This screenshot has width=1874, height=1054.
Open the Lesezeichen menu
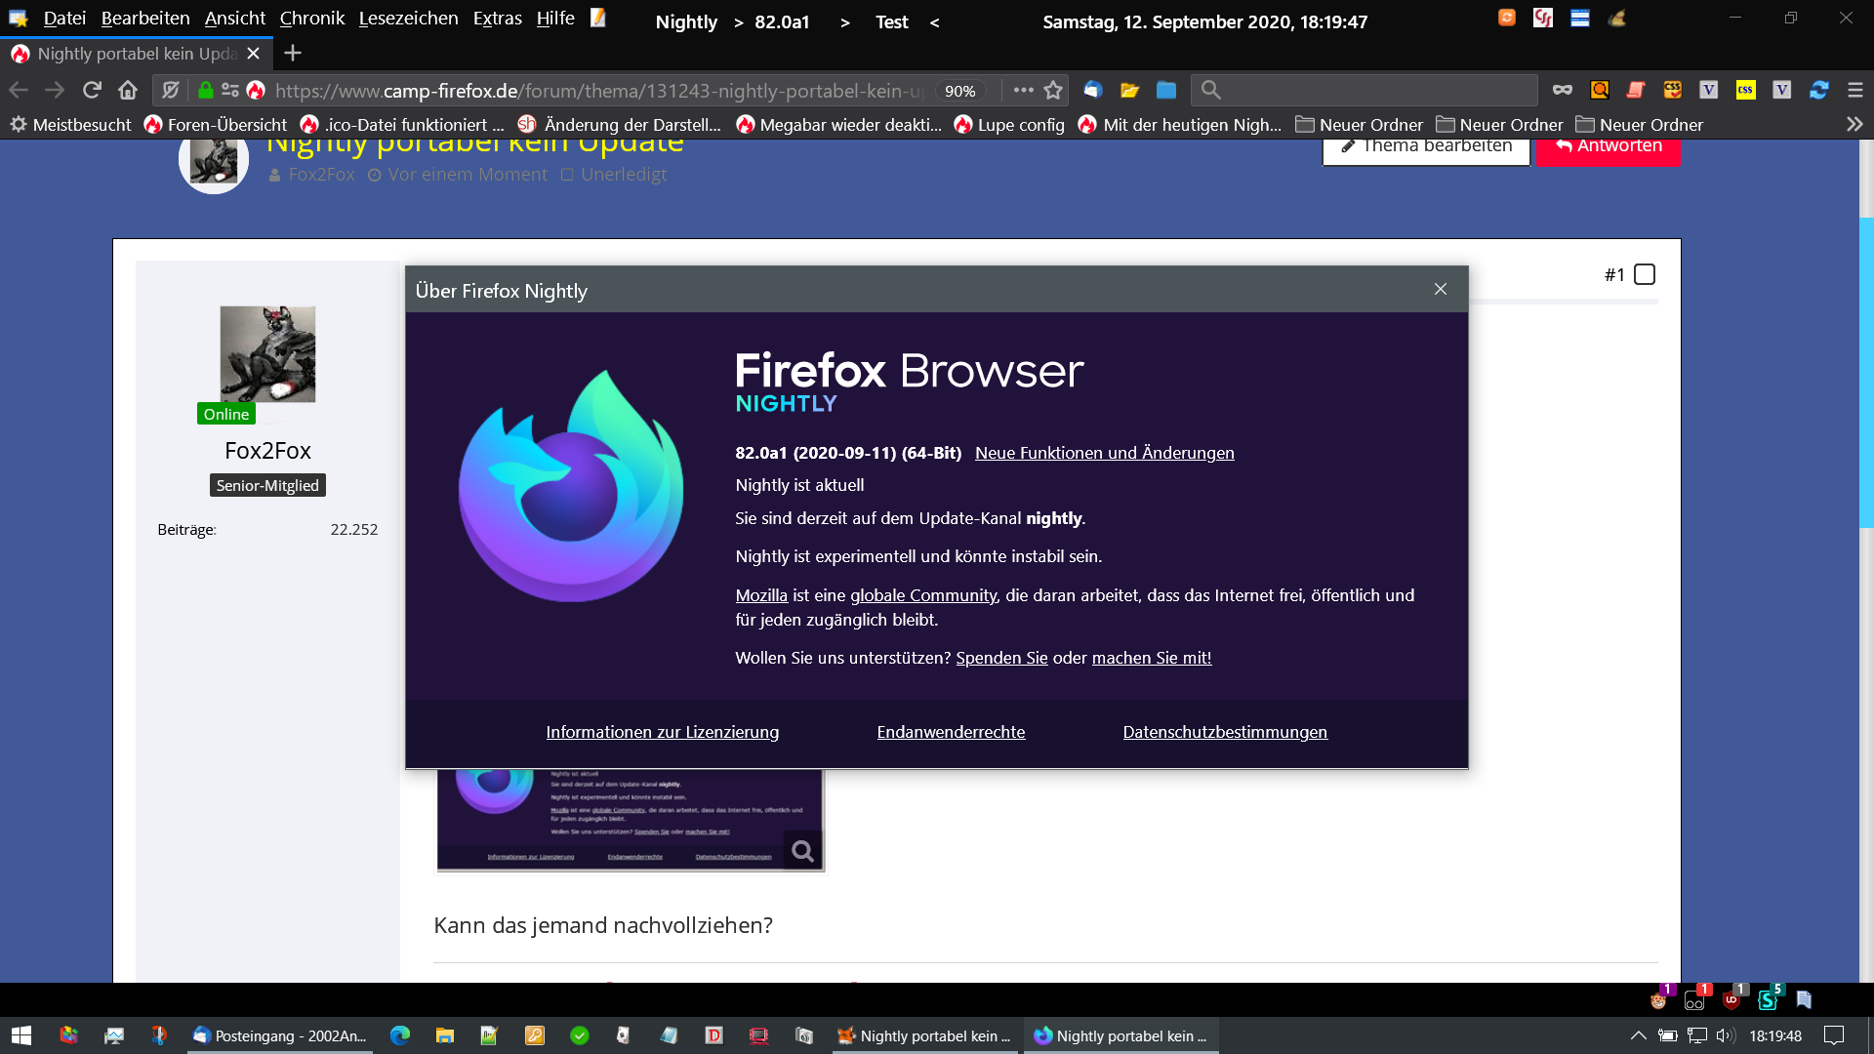[x=408, y=19]
